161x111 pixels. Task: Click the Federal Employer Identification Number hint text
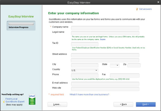(108, 49)
